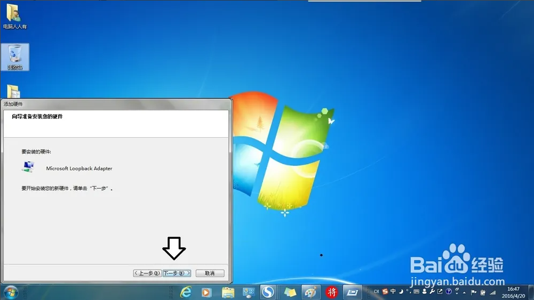Open the 电脑人人有 desktop folder
The width and height of the screenshot is (534, 300).
(14, 15)
